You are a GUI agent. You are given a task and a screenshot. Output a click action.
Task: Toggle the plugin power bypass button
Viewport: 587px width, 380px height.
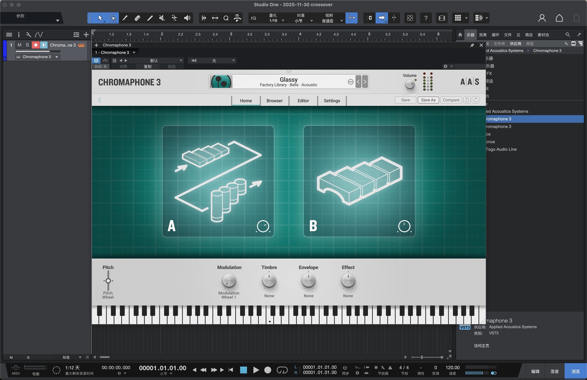click(96, 60)
